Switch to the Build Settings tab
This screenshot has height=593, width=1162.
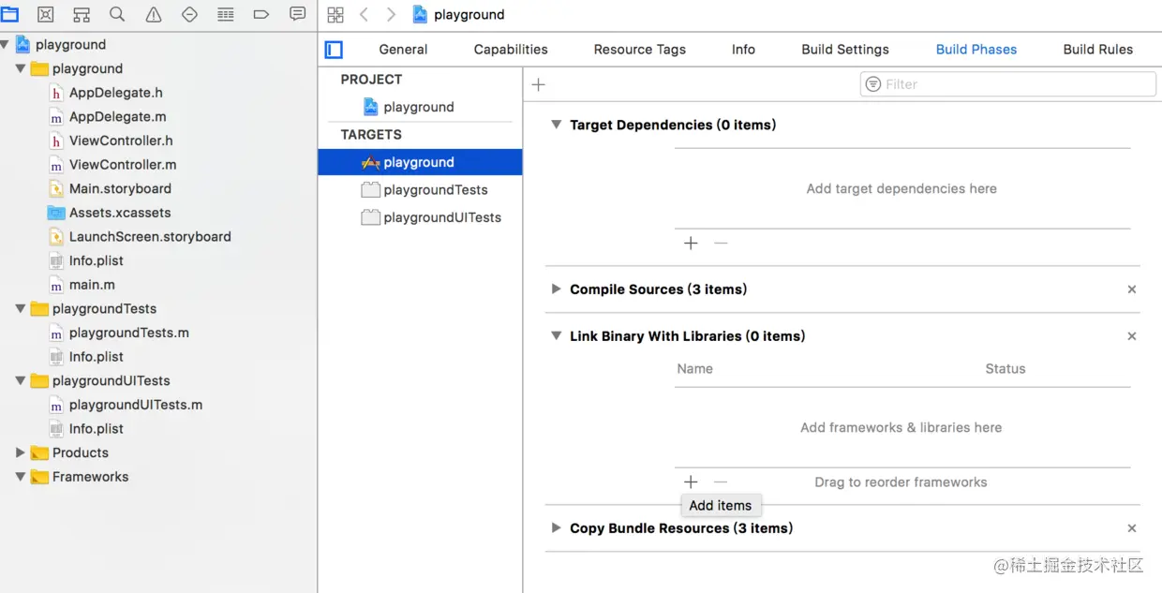[845, 50]
